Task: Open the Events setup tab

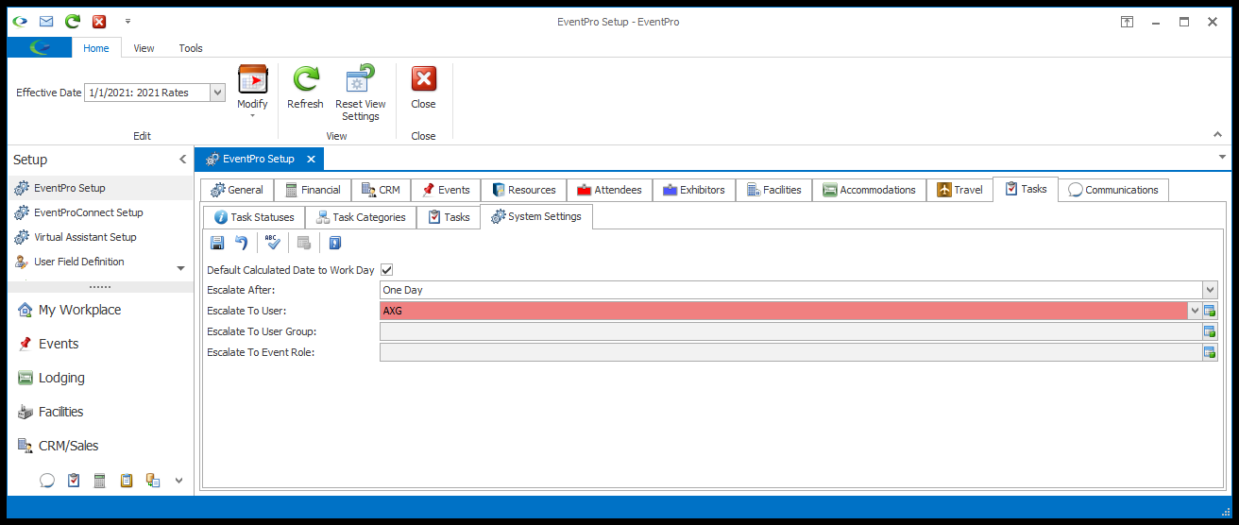Action: [446, 190]
